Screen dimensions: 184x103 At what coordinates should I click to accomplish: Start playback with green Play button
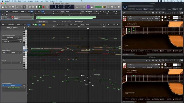coord(40,7)
